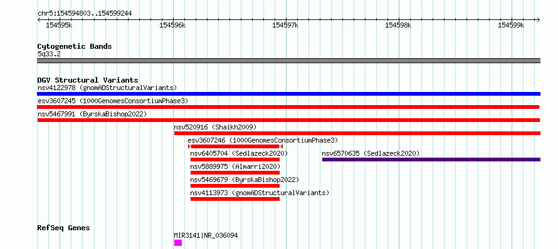Screen dimensions: 558x249
Task: Click the 154597k ruler tick label
Action: pyautogui.click(x=285, y=25)
